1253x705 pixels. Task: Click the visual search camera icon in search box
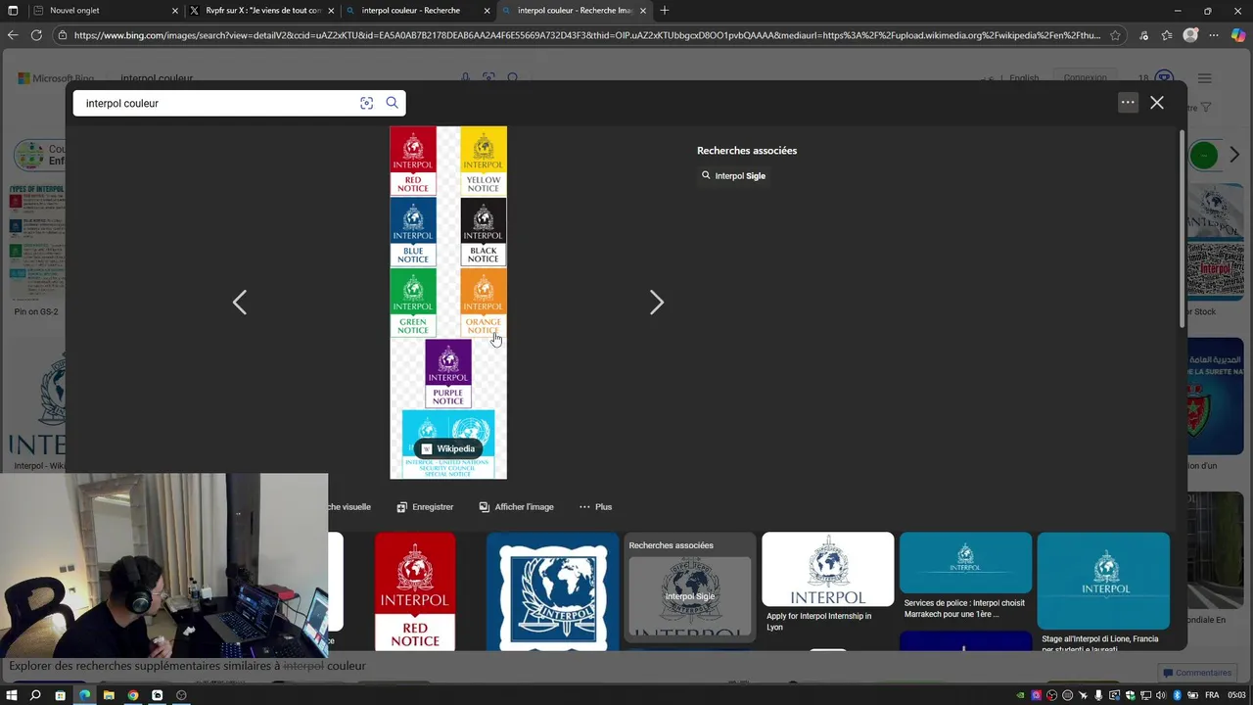point(367,103)
